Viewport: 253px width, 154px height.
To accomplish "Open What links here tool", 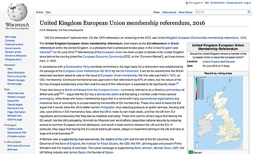I will 16,93.
